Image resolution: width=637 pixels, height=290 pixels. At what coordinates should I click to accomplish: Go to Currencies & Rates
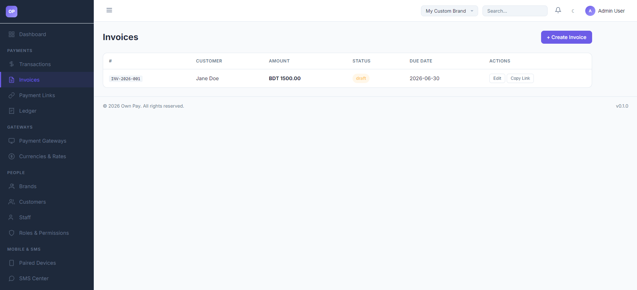[x=47, y=156]
